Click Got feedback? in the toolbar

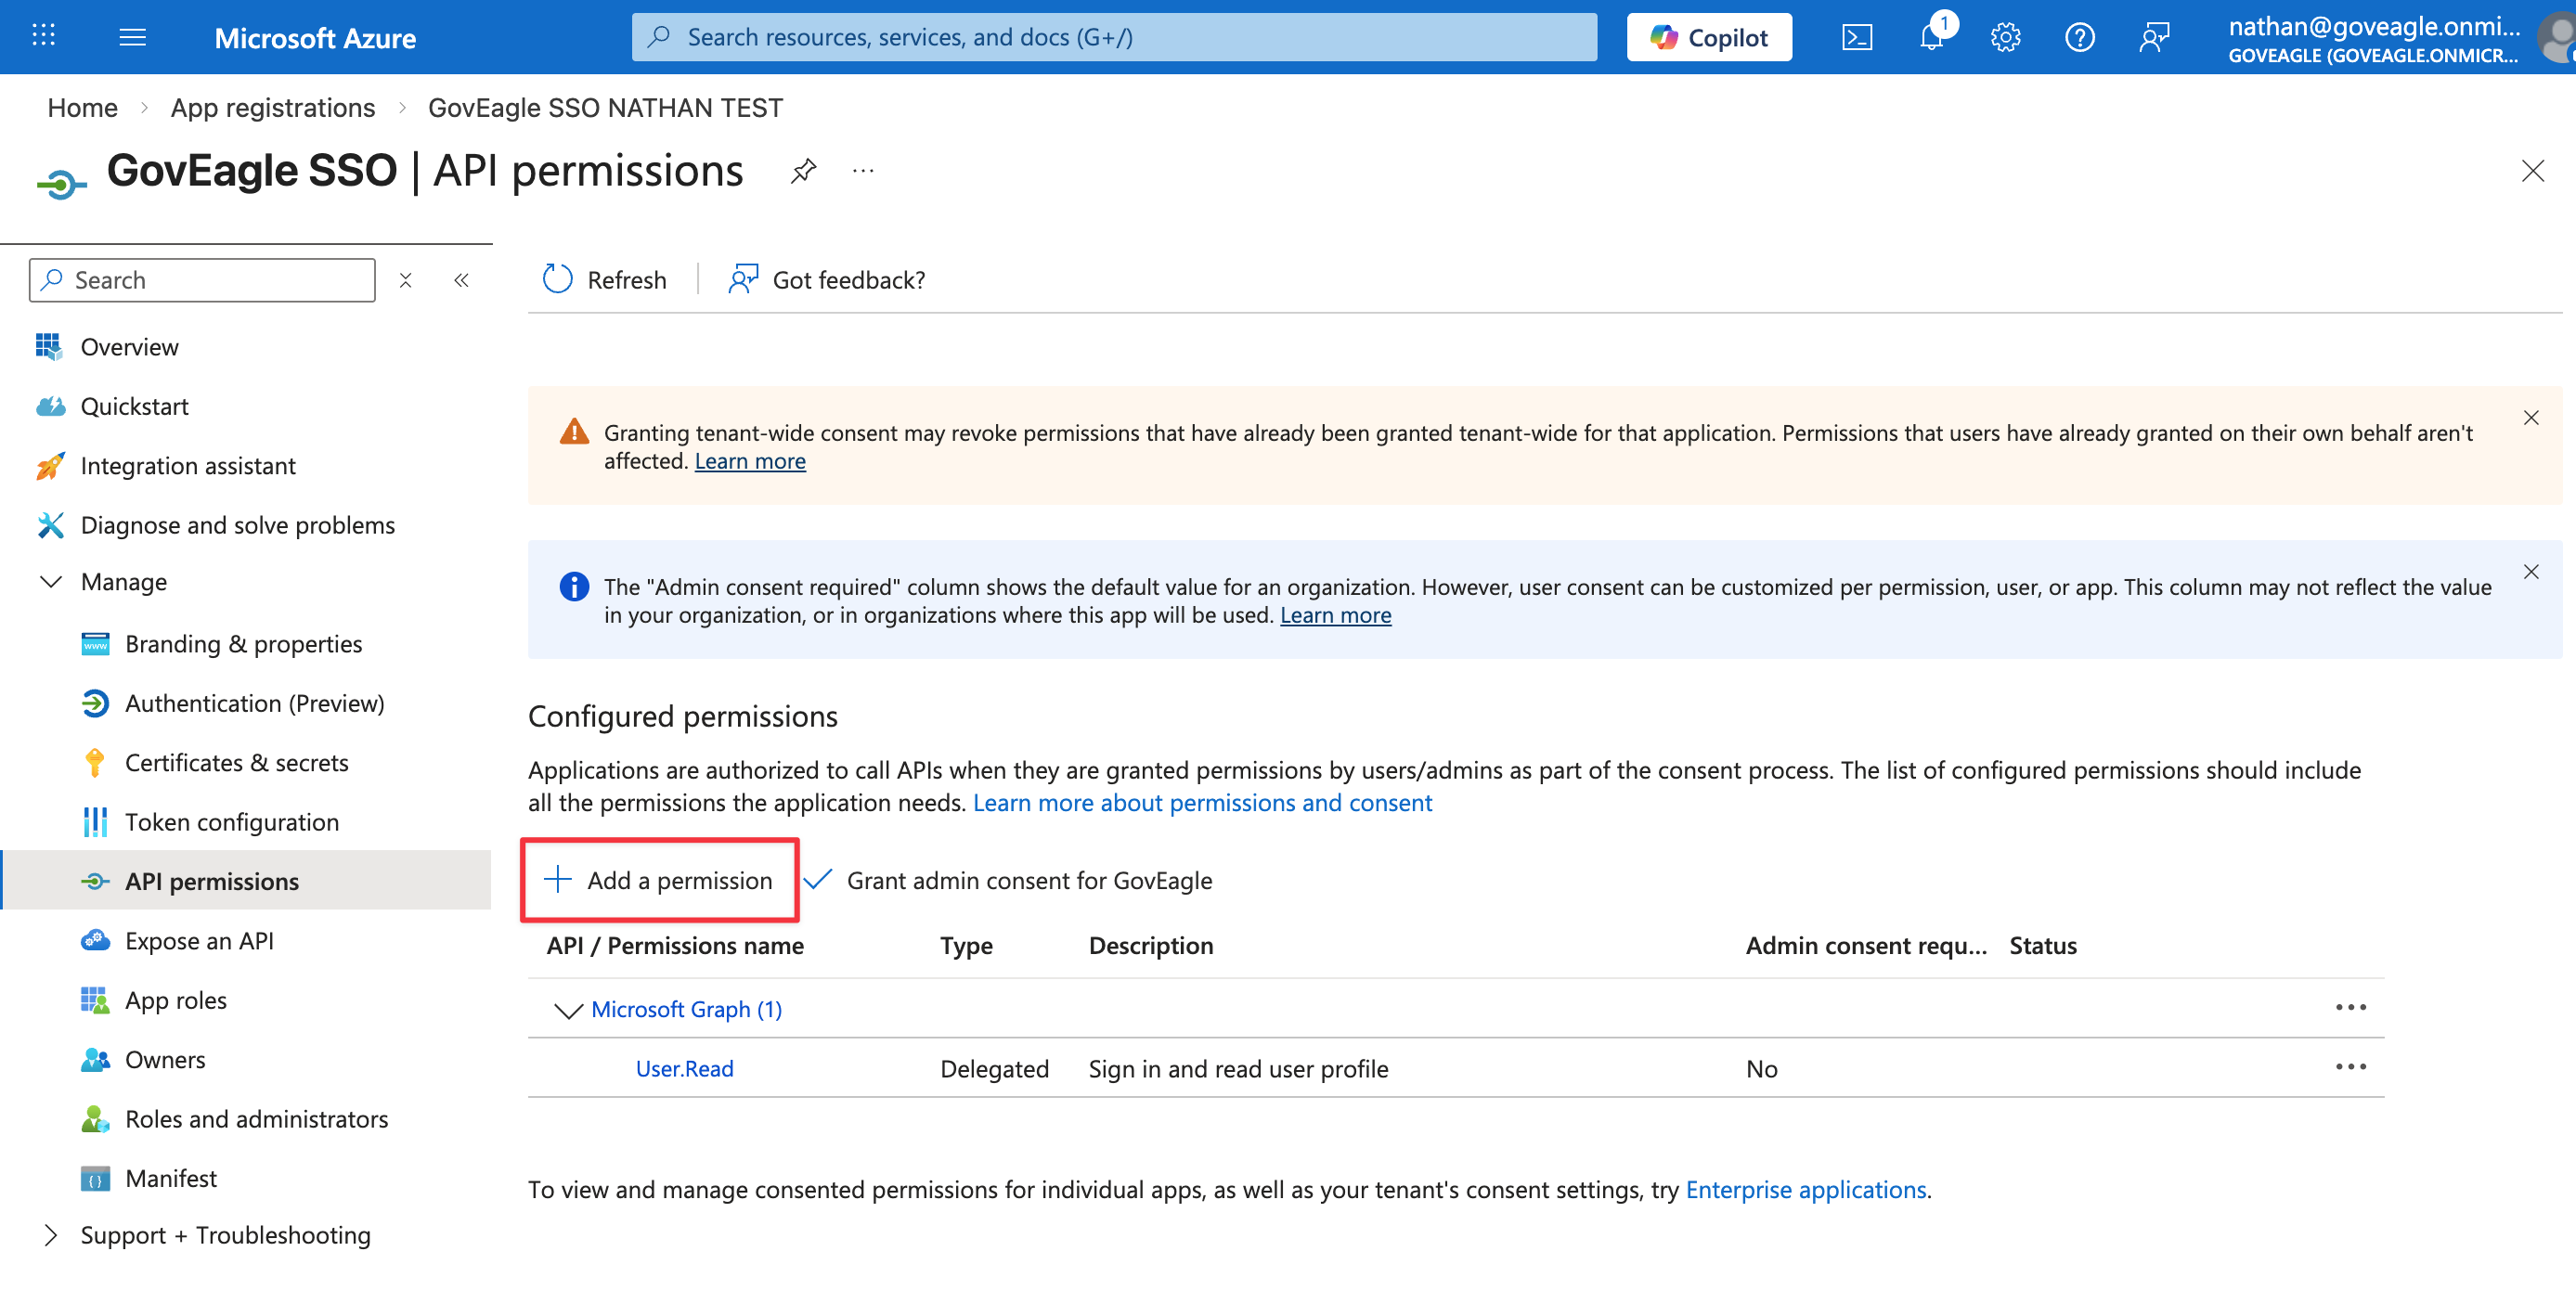(x=826, y=280)
